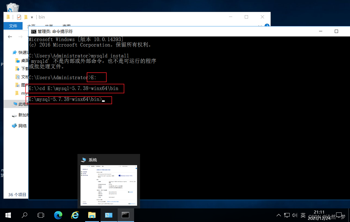
Task: Click the network status icon in the tray
Action: 287,215
